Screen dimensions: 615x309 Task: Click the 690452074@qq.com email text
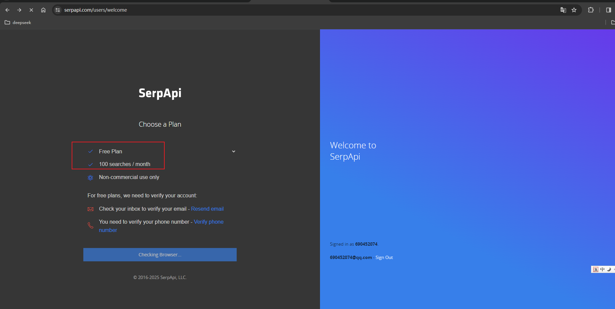tap(351, 257)
